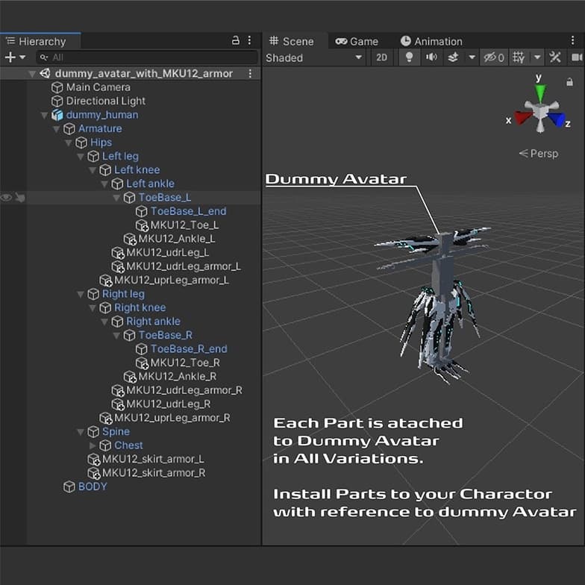Viewport: 585px width, 585px height.
Task: Click the Hierarchy search field
Action: pos(142,57)
